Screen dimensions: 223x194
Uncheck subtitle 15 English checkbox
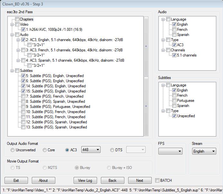coord(23,91)
